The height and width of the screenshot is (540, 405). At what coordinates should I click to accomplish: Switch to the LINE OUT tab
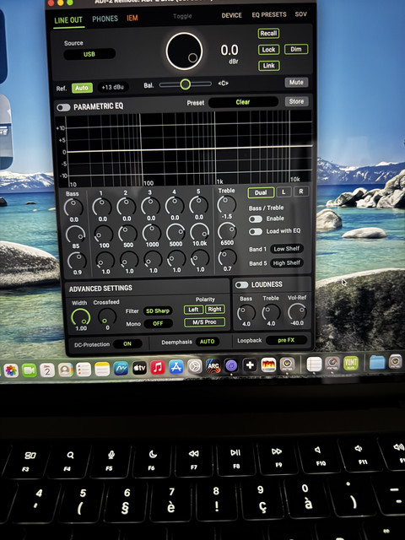pos(68,20)
